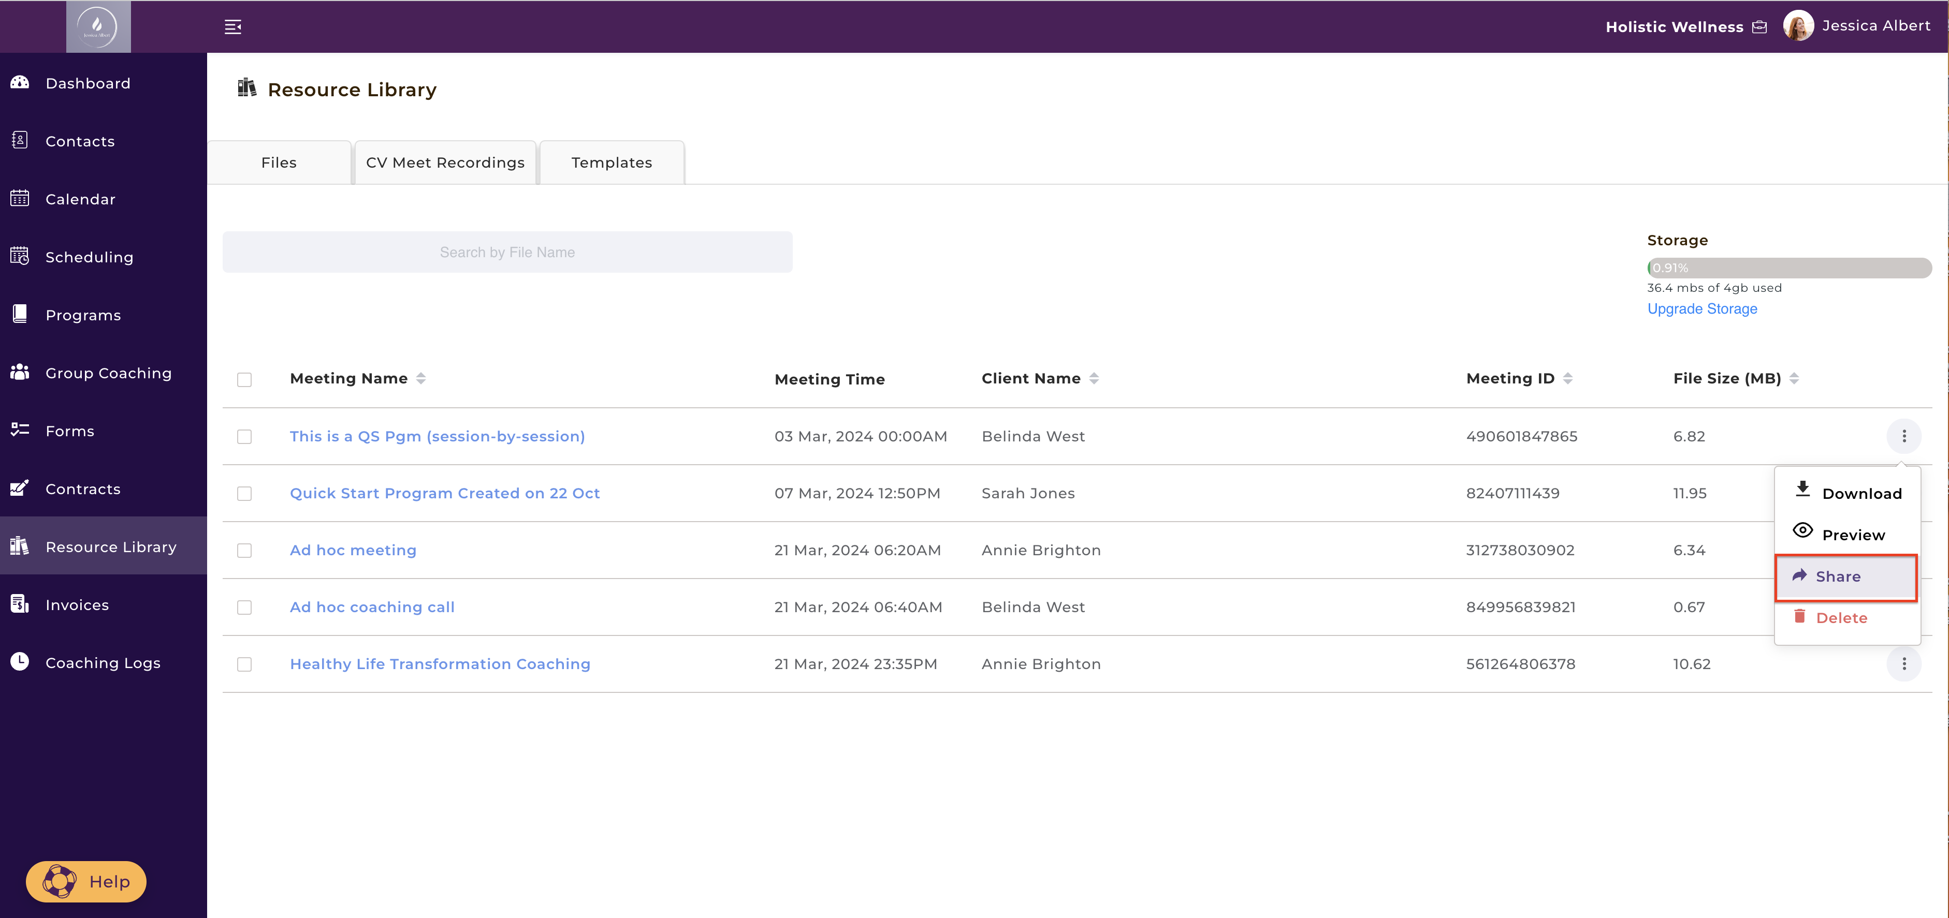Open This is a QS Pgm recording
The width and height of the screenshot is (1949, 918).
tap(438, 436)
